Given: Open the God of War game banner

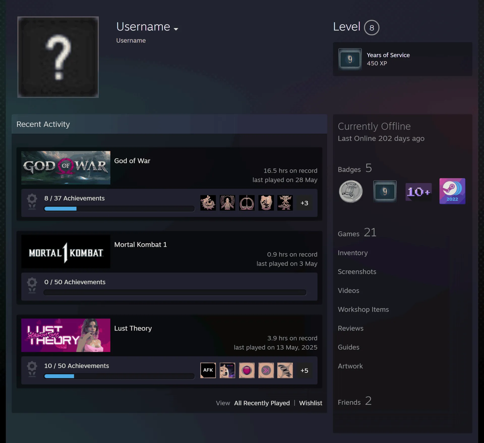Looking at the screenshot, I should coord(66,168).
